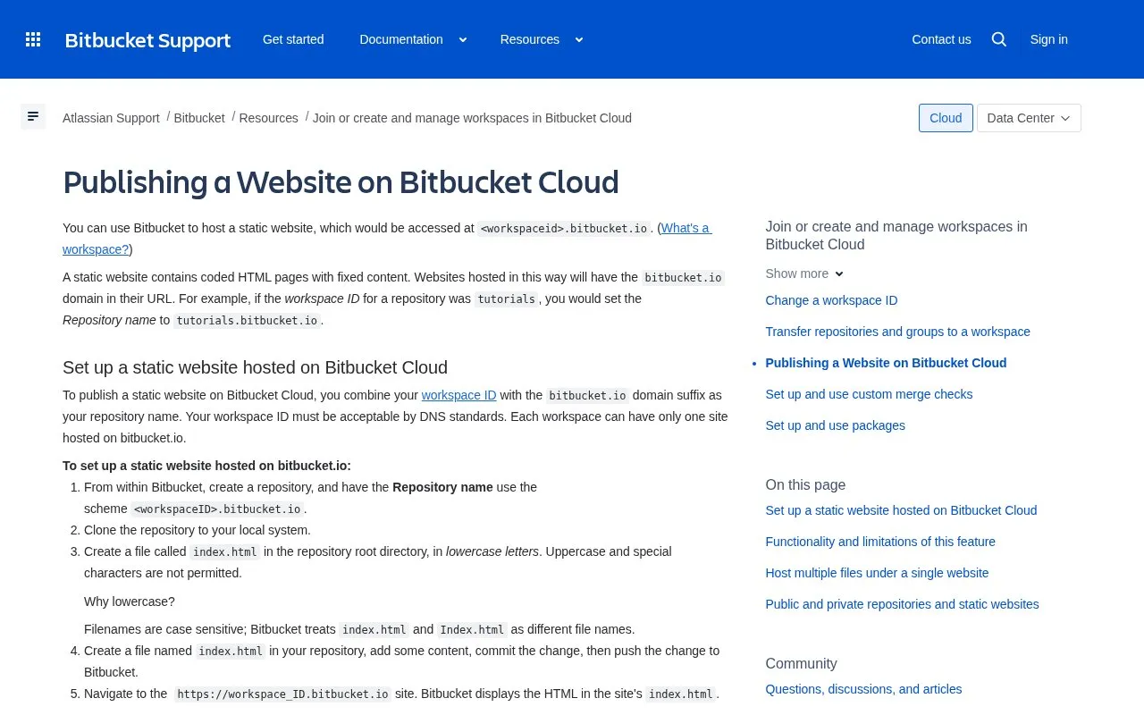The height and width of the screenshot is (715, 1144).
Task: Go to the Resources breadcrumb
Action: [x=268, y=118]
